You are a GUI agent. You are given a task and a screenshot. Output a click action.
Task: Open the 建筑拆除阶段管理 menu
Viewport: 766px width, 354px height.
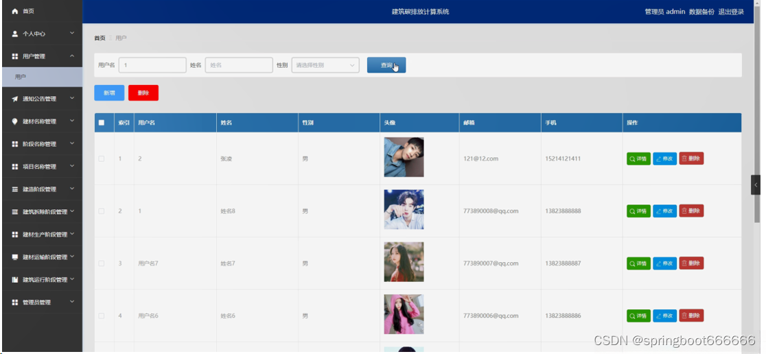(x=42, y=212)
